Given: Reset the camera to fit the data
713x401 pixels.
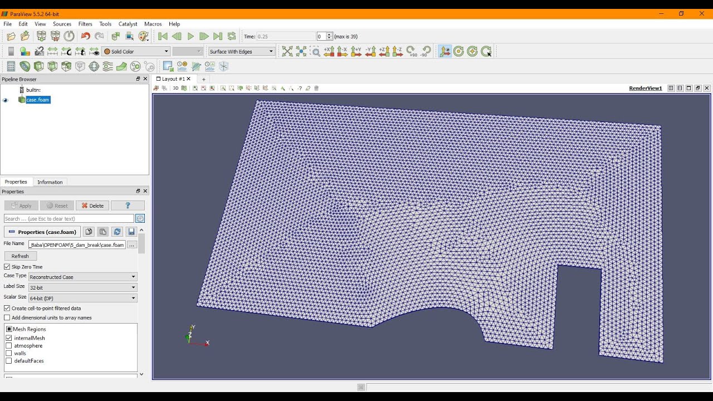Looking at the screenshot, I should pos(287,51).
